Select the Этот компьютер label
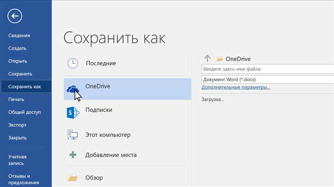The width and height of the screenshot is (334, 187). (108, 135)
